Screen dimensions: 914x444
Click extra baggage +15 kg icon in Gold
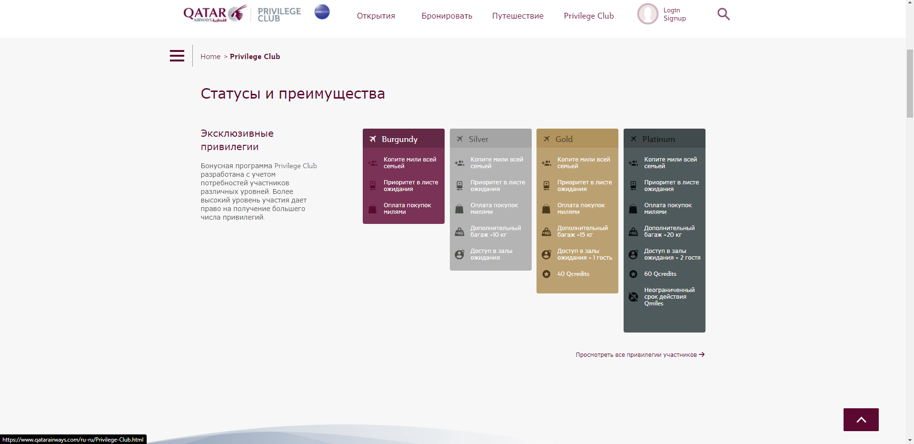(x=546, y=232)
